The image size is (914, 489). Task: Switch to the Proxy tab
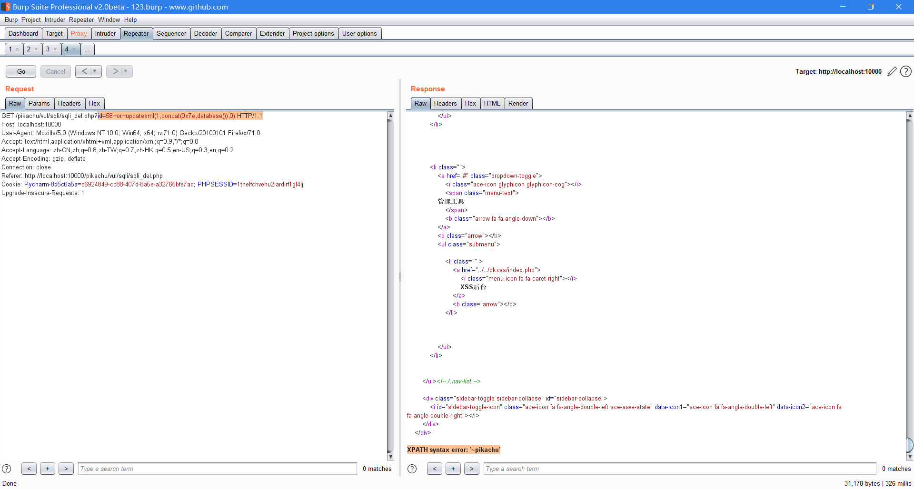[79, 33]
